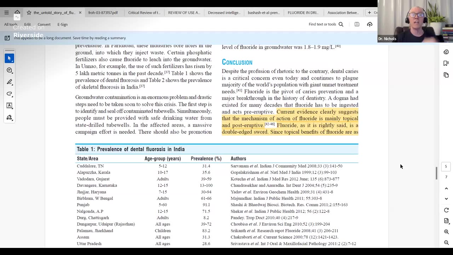Open the bookmarks panel icon
Image resolution: width=453 pixels, height=255 pixels.
click(x=446, y=63)
